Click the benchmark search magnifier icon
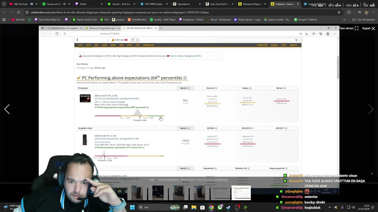Image resolution: width=378 pixels, height=212 pixels. pos(296,40)
